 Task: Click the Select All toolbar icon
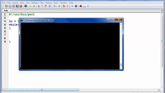click(50, 6)
